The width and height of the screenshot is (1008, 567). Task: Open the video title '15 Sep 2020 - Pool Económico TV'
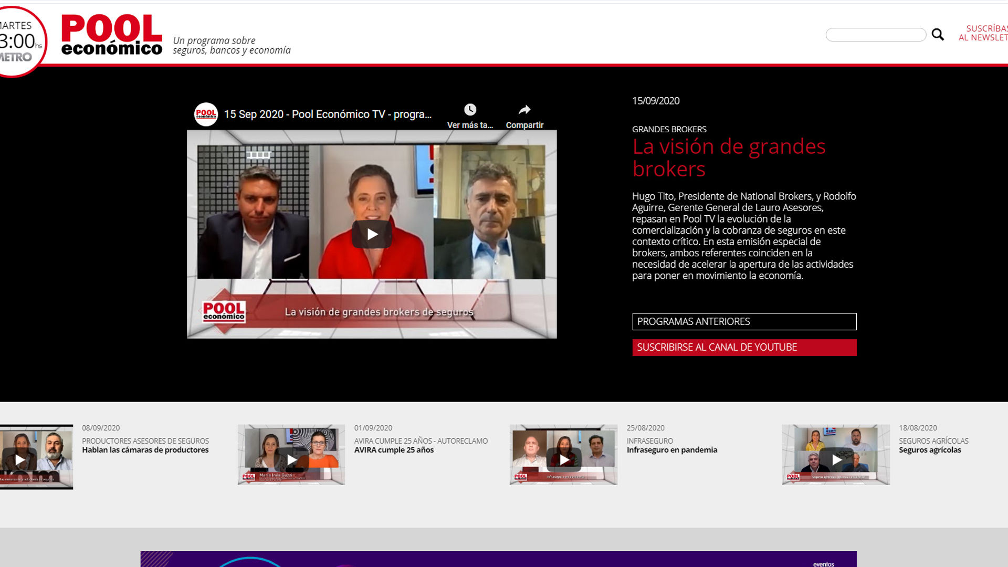click(x=328, y=114)
